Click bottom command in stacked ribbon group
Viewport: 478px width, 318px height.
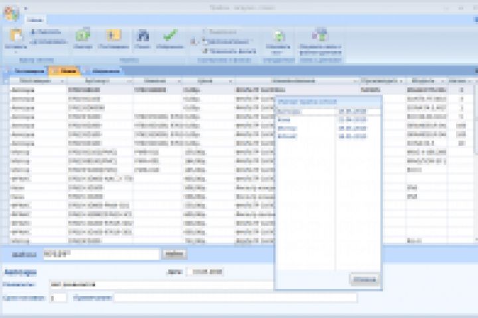pyautogui.click(x=230, y=51)
